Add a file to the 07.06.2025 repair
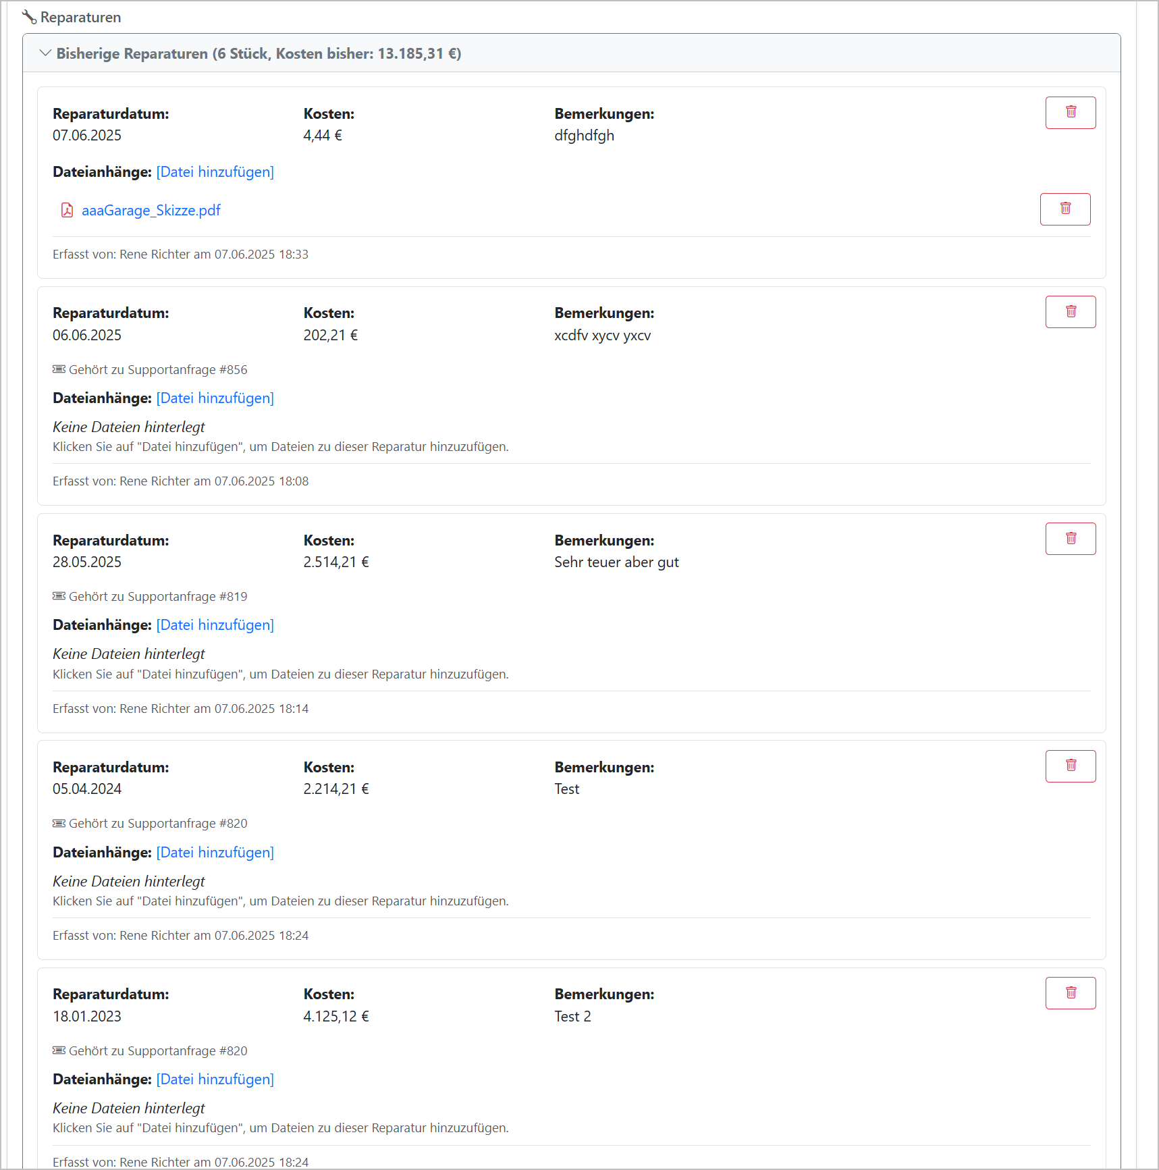1159x1170 pixels. 215,172
